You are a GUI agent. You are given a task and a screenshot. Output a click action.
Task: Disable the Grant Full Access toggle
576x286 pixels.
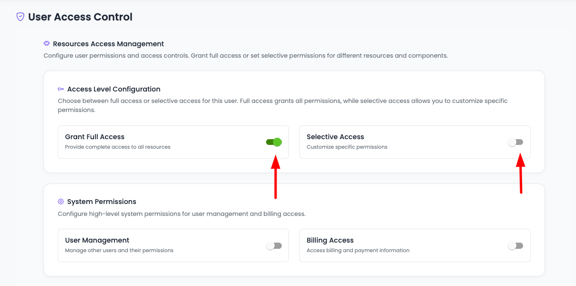click(274, 142)
